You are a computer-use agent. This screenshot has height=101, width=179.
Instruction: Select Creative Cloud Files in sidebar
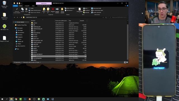21,25
